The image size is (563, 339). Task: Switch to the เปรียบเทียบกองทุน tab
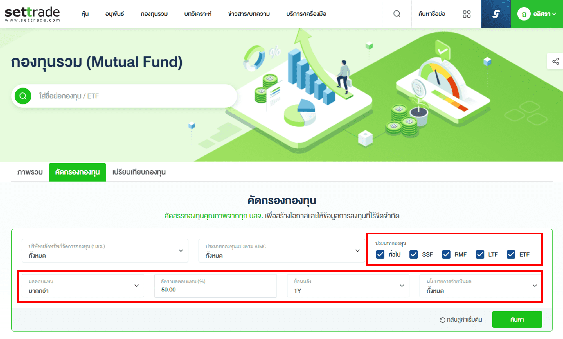138,172
